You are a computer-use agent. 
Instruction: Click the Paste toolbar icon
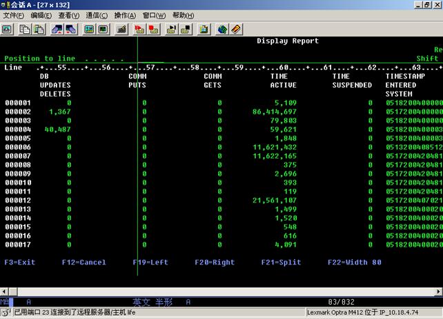[39, 30]
